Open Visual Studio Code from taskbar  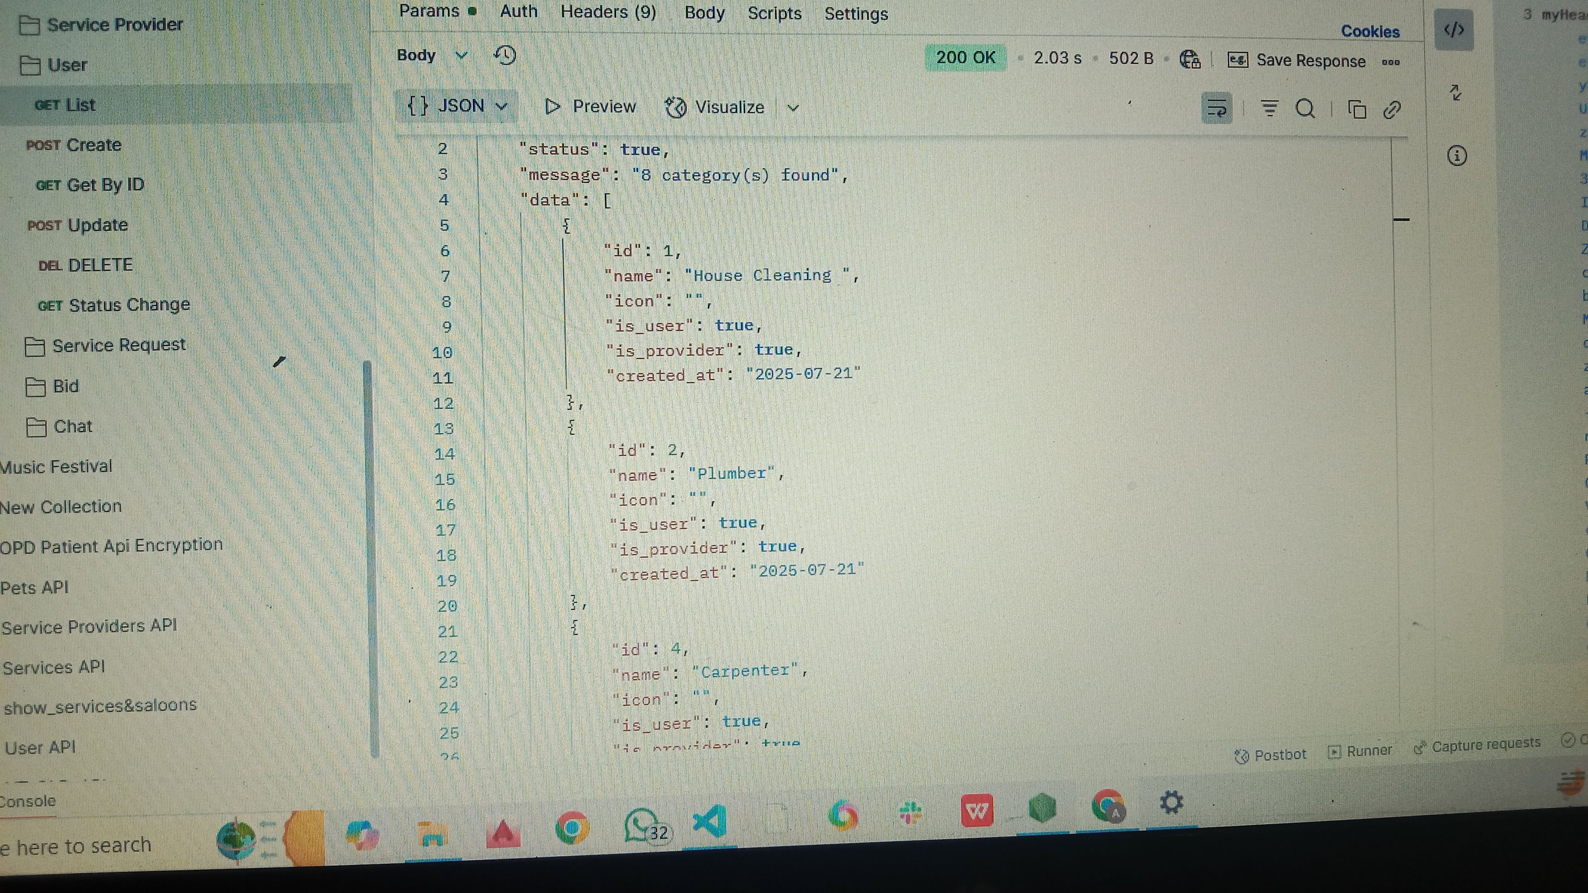tap(709, 822)
